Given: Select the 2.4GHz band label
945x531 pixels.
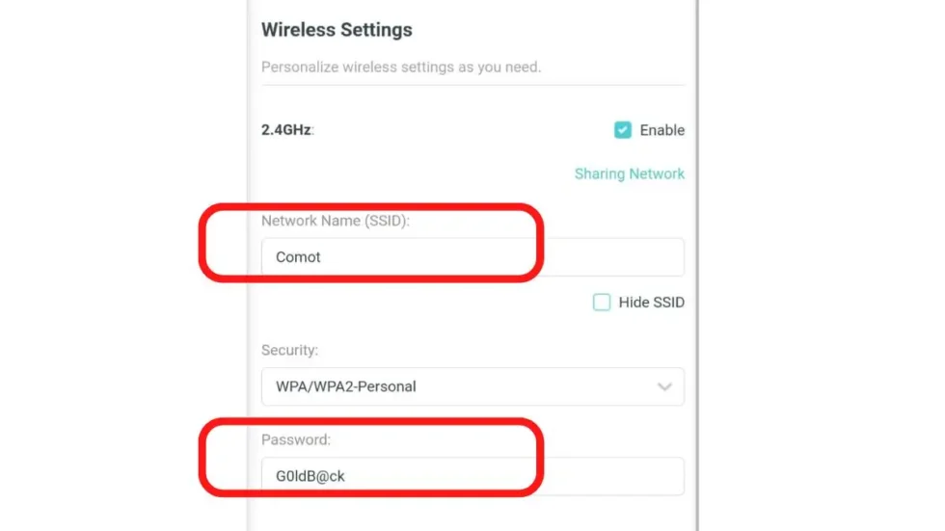Looking at the screenshot, I should 286,130.
